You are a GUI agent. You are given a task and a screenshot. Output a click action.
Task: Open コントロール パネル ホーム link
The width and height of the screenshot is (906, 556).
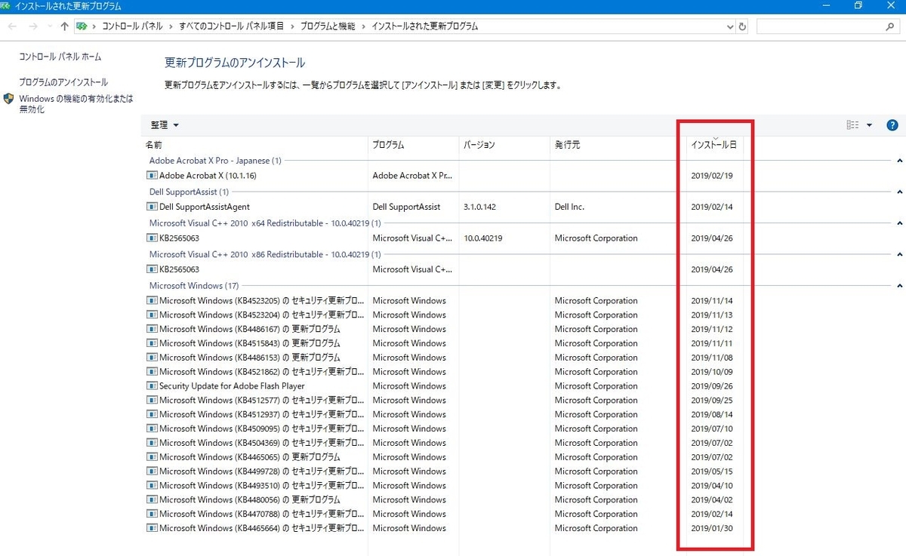(60, 57)
